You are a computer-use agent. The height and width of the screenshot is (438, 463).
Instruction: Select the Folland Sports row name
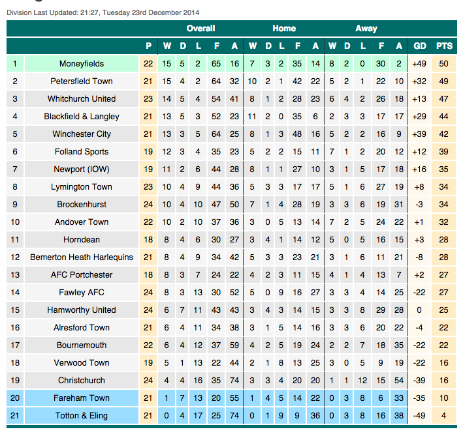(82, 151)
